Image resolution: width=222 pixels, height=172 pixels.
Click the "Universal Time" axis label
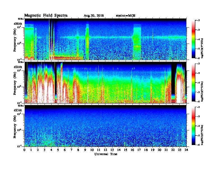click(x=106, y=154)
